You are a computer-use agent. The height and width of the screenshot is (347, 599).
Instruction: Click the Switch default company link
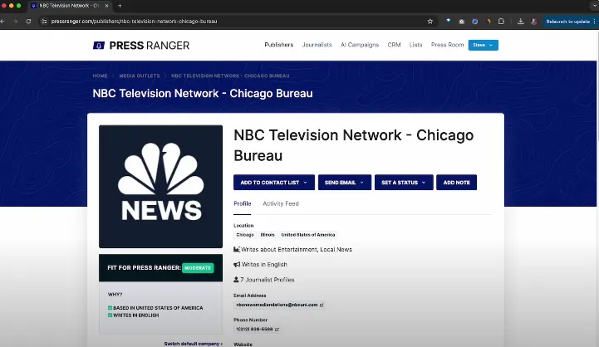click(x=193, y=343)
